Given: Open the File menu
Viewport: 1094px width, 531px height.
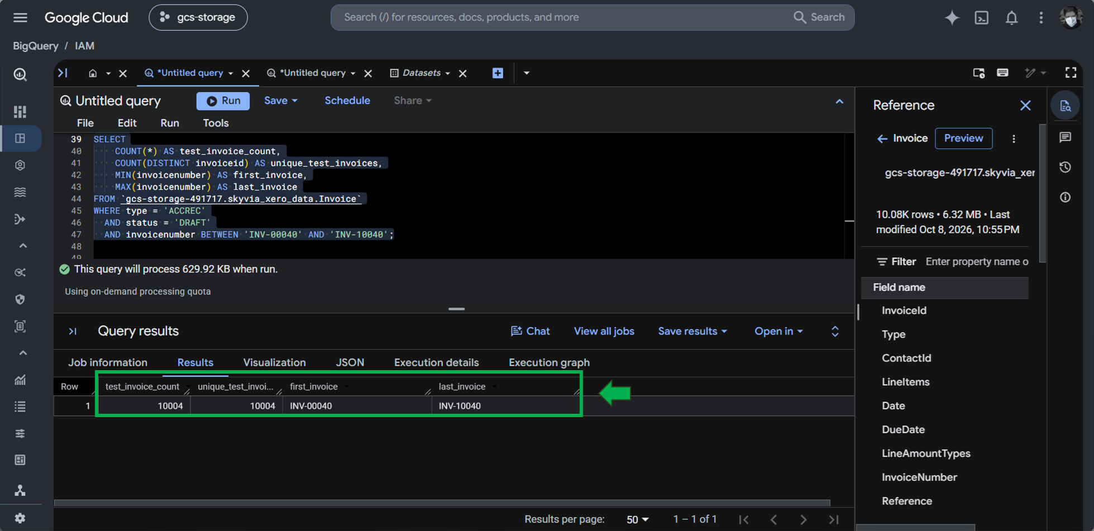Looking at the screenshot, I should pos(85,123).
